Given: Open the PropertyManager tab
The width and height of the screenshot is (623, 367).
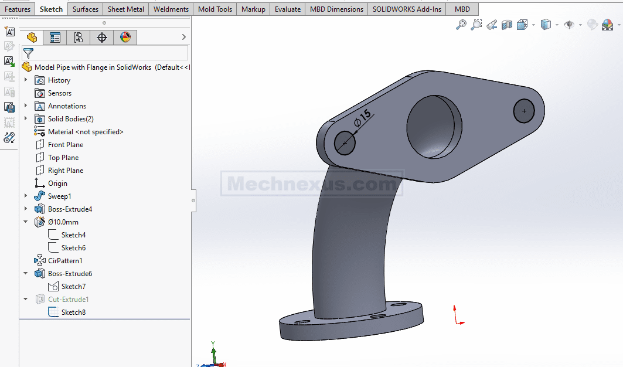Looking at the screenshot, I should point(55,38).
